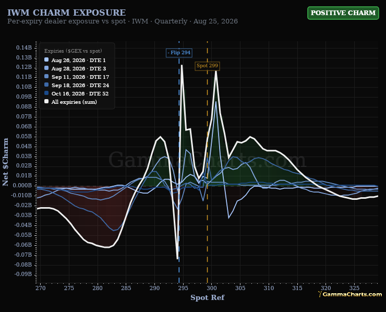386x312 pixels.
Task: Click the 0.14B y-axis label
Action: click(24, 47)
